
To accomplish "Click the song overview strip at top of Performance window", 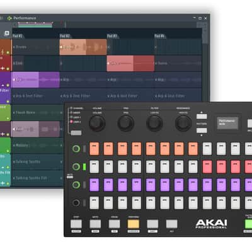I will (x=35, y=25).
